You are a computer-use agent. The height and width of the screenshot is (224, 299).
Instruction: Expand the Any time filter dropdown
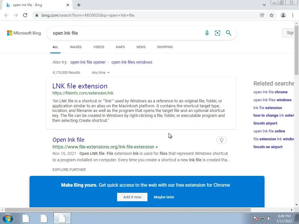(x=100, y=73)
